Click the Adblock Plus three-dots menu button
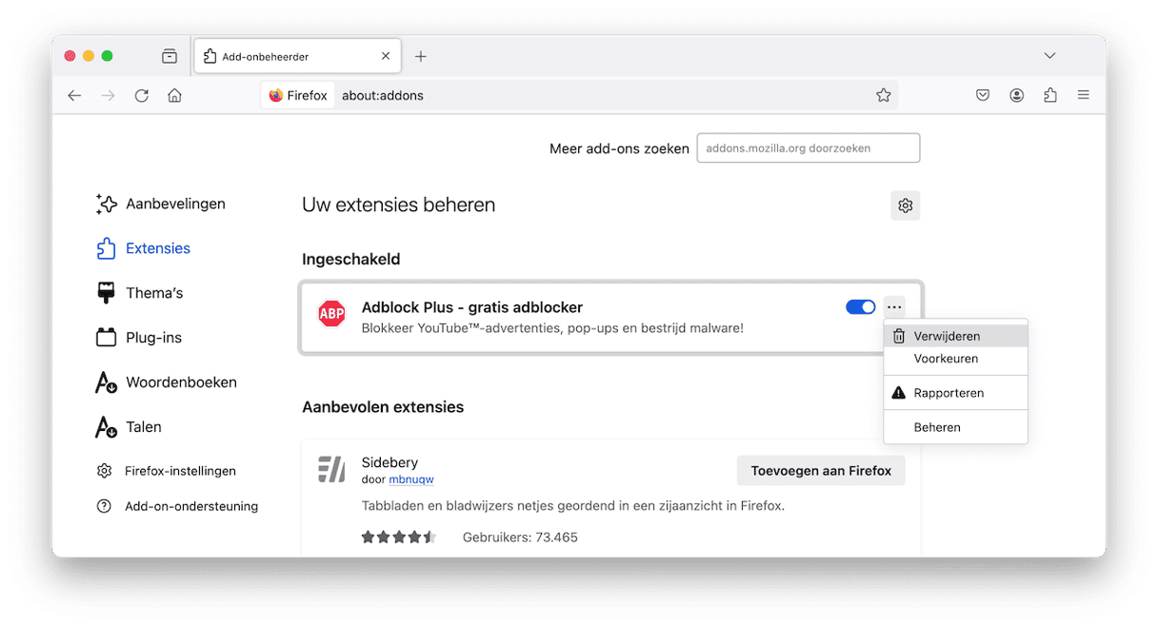1158x626 pixels. [x=893, y=307]
